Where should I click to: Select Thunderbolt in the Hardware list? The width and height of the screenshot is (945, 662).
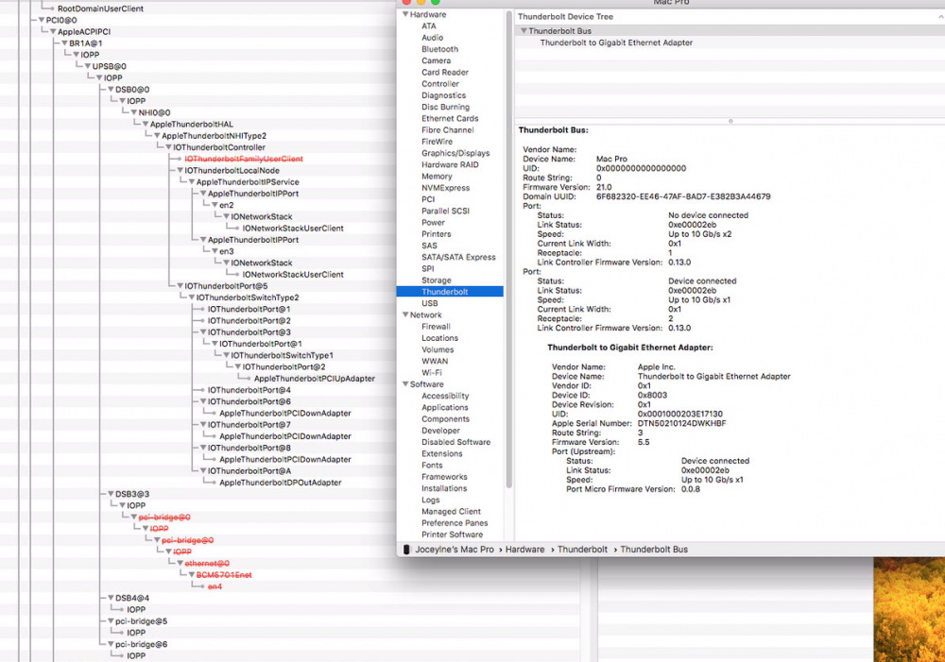coord(450,292)
